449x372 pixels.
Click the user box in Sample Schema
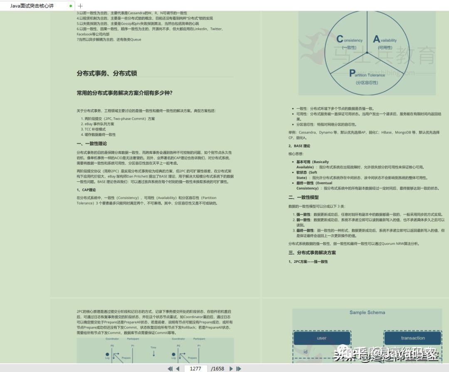tap(322, 338)
